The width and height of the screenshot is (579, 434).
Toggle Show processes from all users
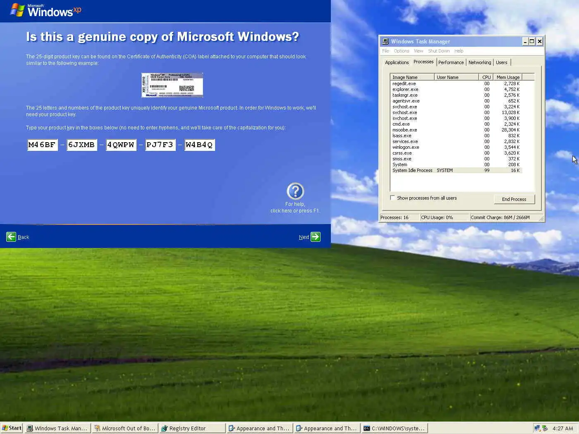click(392, 198)
